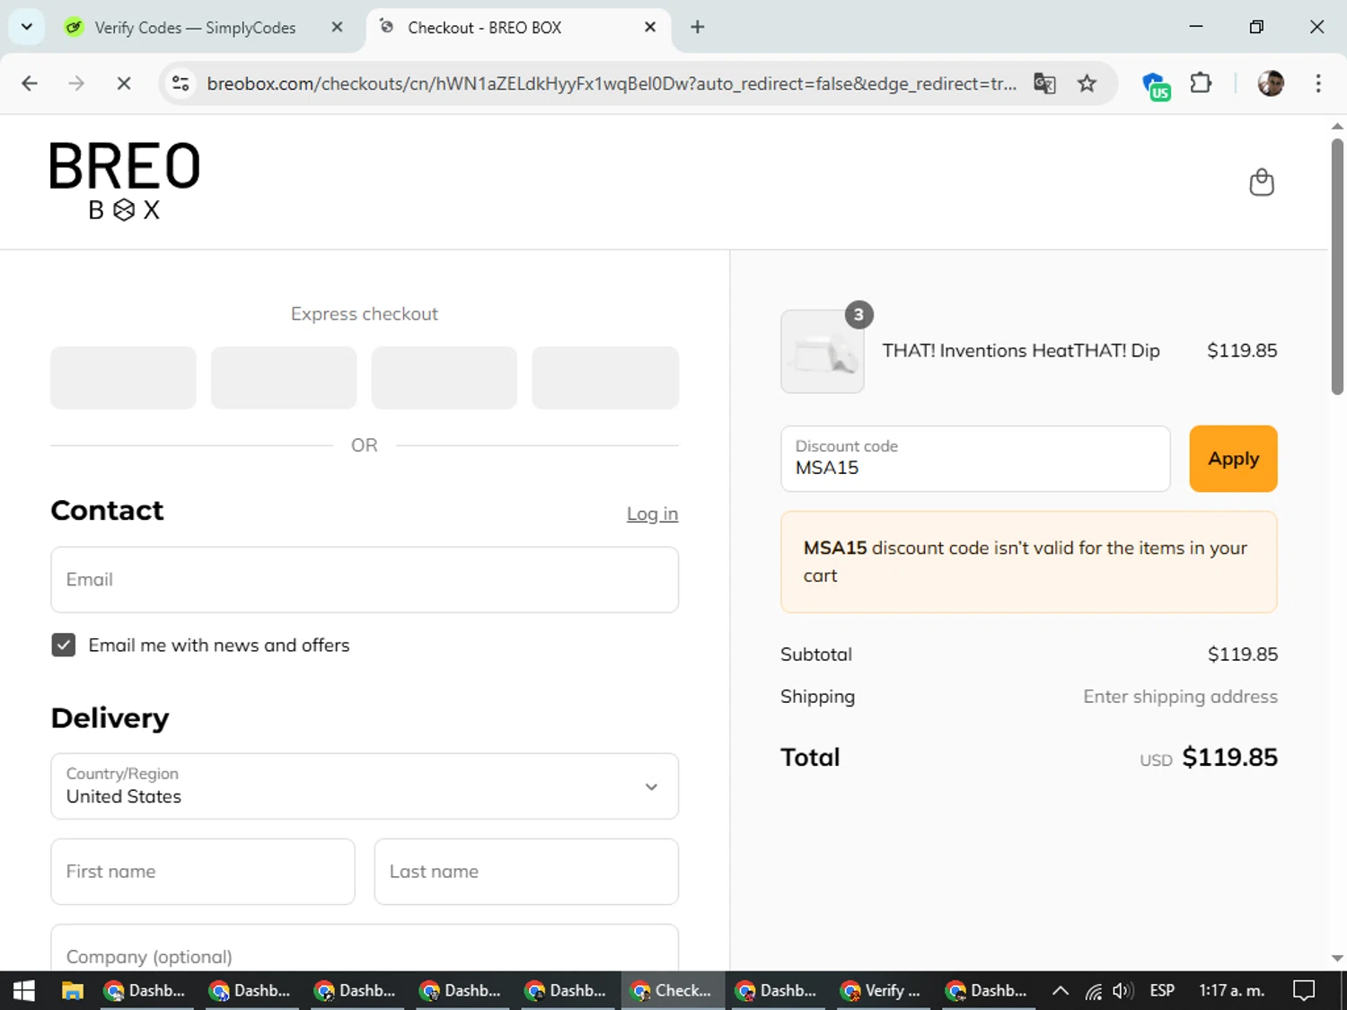Screen dimensions: 1347x1010
Task: Click the THAT! Inventions HeatTHAT! Dip name
Action: (x=1021, y=350)
